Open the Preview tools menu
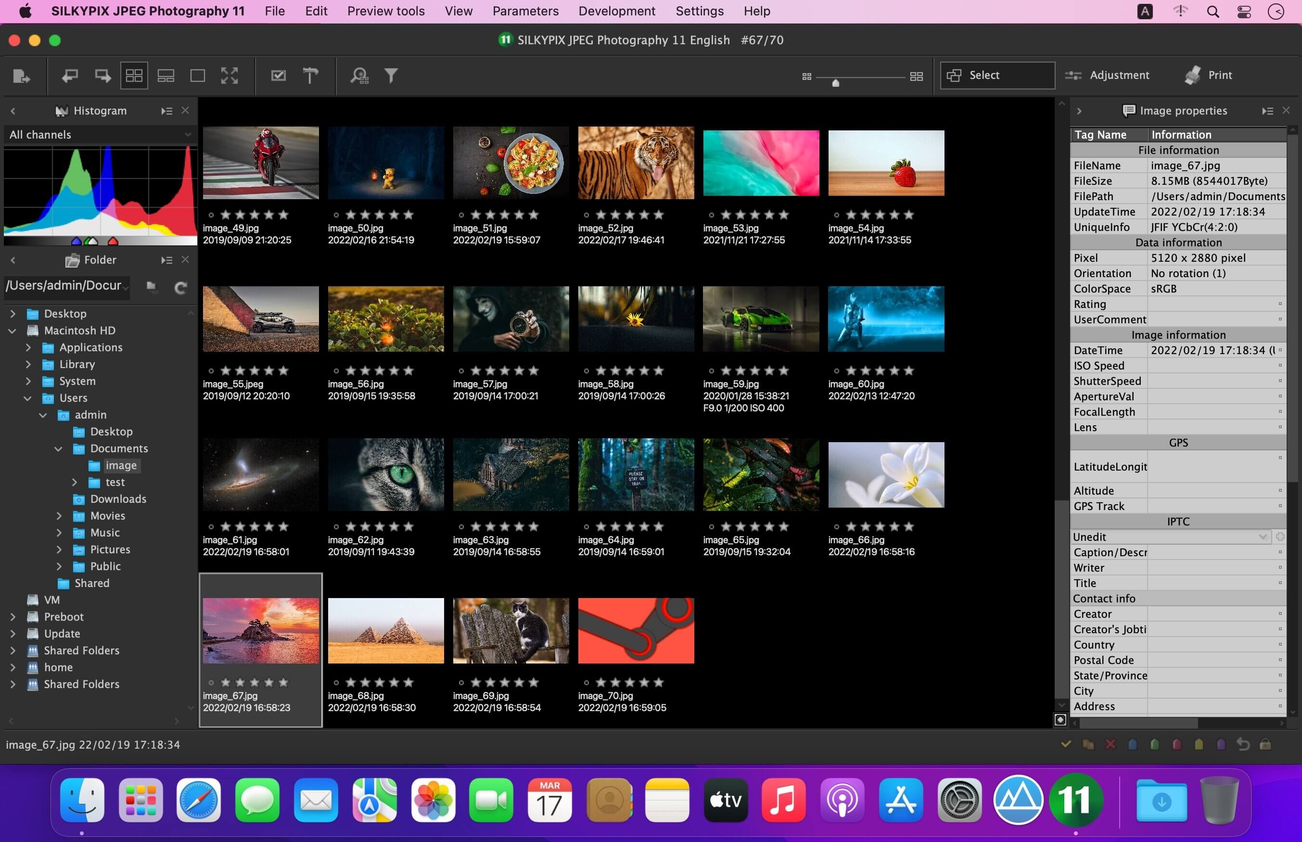The height and width of the screenshot is (842, 1302). coord(386,11)
